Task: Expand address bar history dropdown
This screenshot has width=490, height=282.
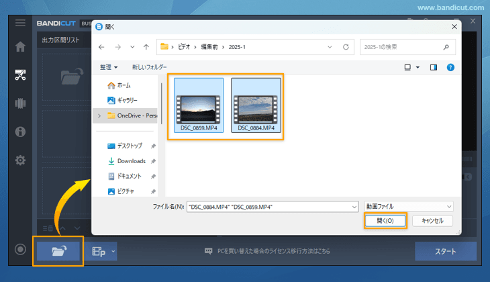Action: point(330,47)
